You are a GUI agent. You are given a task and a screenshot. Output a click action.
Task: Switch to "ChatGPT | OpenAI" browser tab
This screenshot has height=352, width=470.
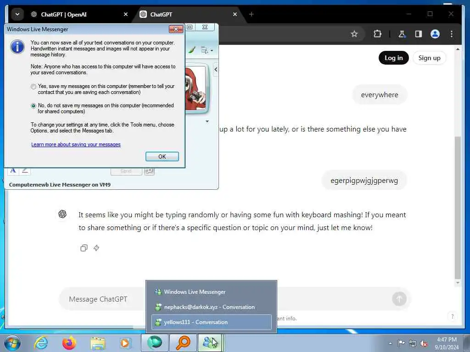click(x=63, y=14)
